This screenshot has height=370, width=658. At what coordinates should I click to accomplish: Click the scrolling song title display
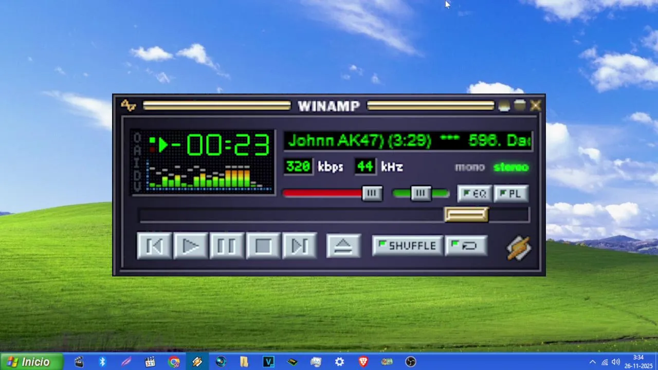(408, 141)
